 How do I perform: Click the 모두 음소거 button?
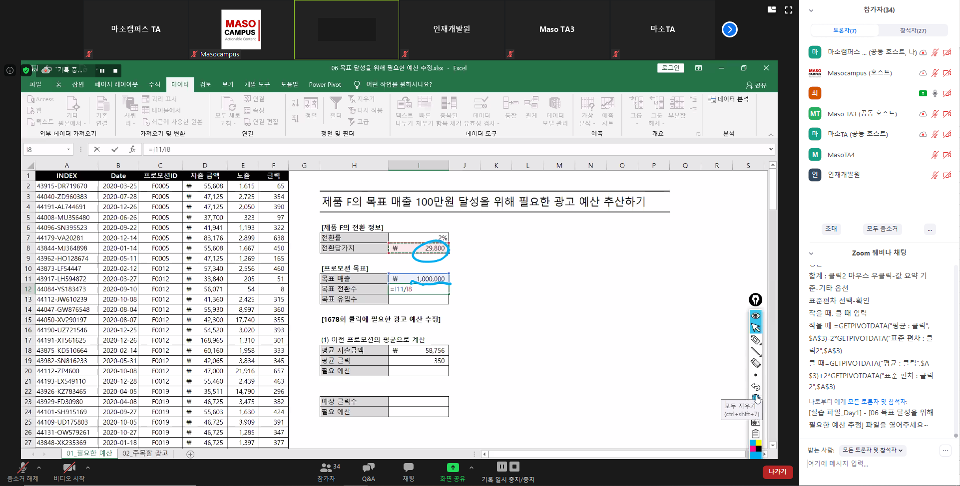882,229
